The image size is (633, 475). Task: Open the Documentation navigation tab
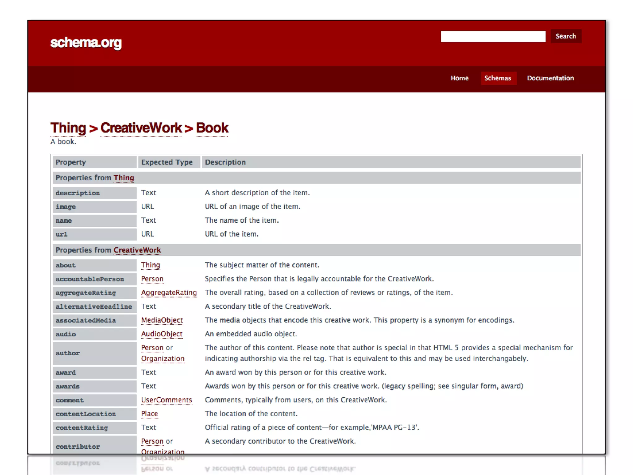click(x=550, y=78)
